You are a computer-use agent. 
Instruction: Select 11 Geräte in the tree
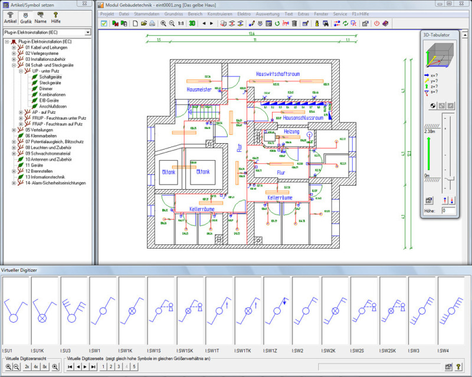(34, 166)
